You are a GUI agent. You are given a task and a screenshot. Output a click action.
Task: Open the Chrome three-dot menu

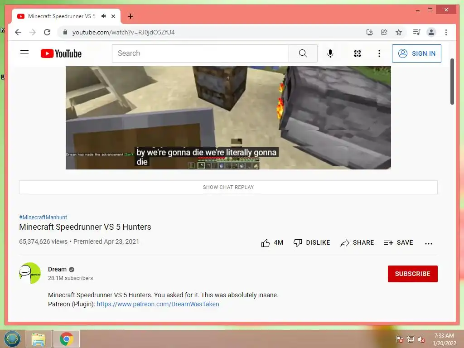[x=446, y=32]
